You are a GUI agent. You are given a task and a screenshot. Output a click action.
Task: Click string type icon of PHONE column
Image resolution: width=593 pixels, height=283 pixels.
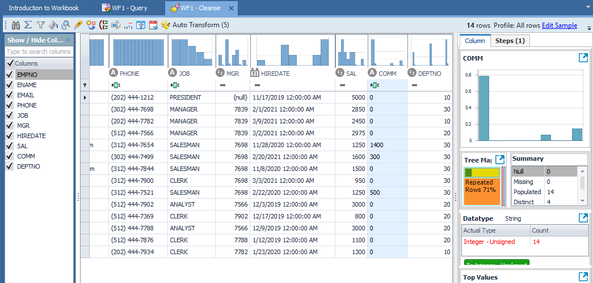[x=113, y=74]
